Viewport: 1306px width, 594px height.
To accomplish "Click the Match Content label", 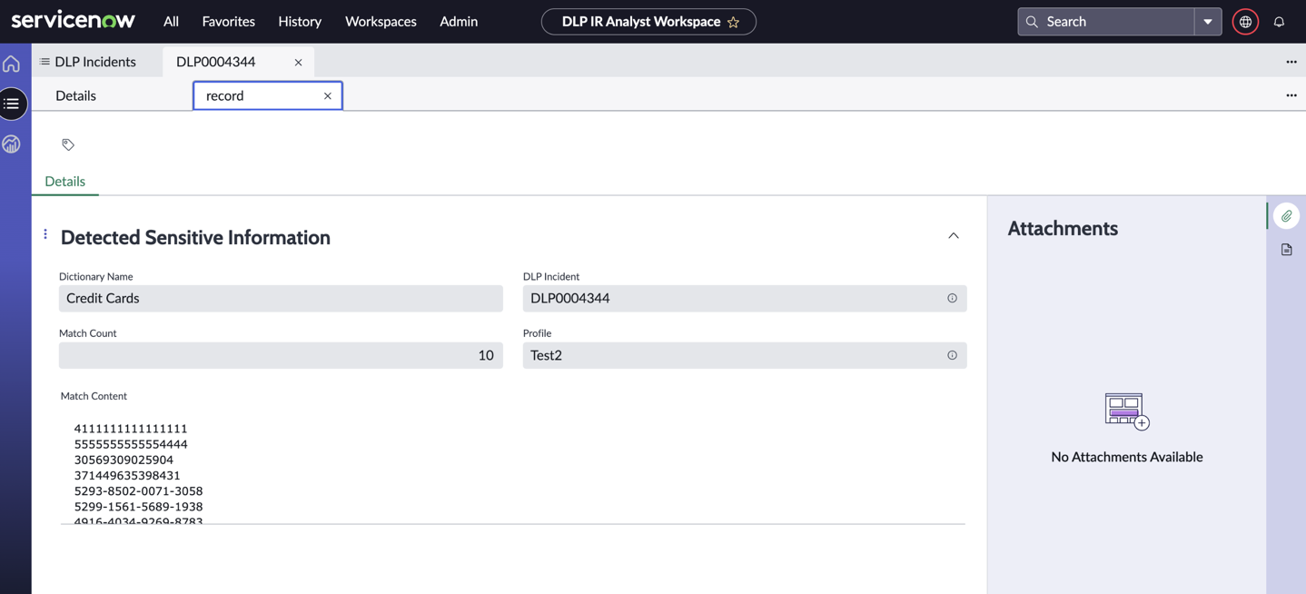I will (94, 396).
